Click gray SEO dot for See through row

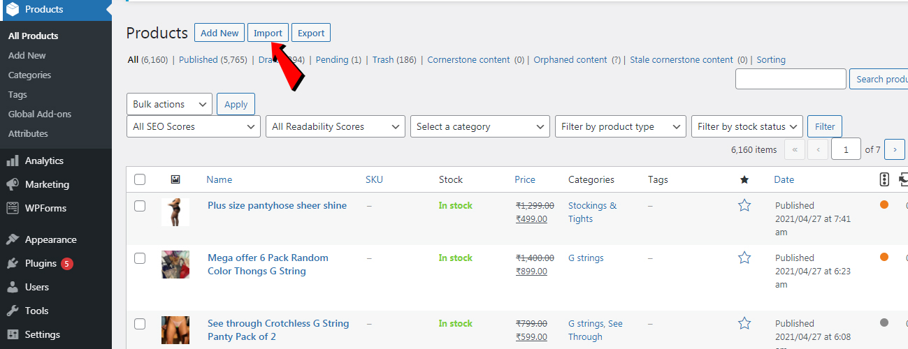pos(884,322)
